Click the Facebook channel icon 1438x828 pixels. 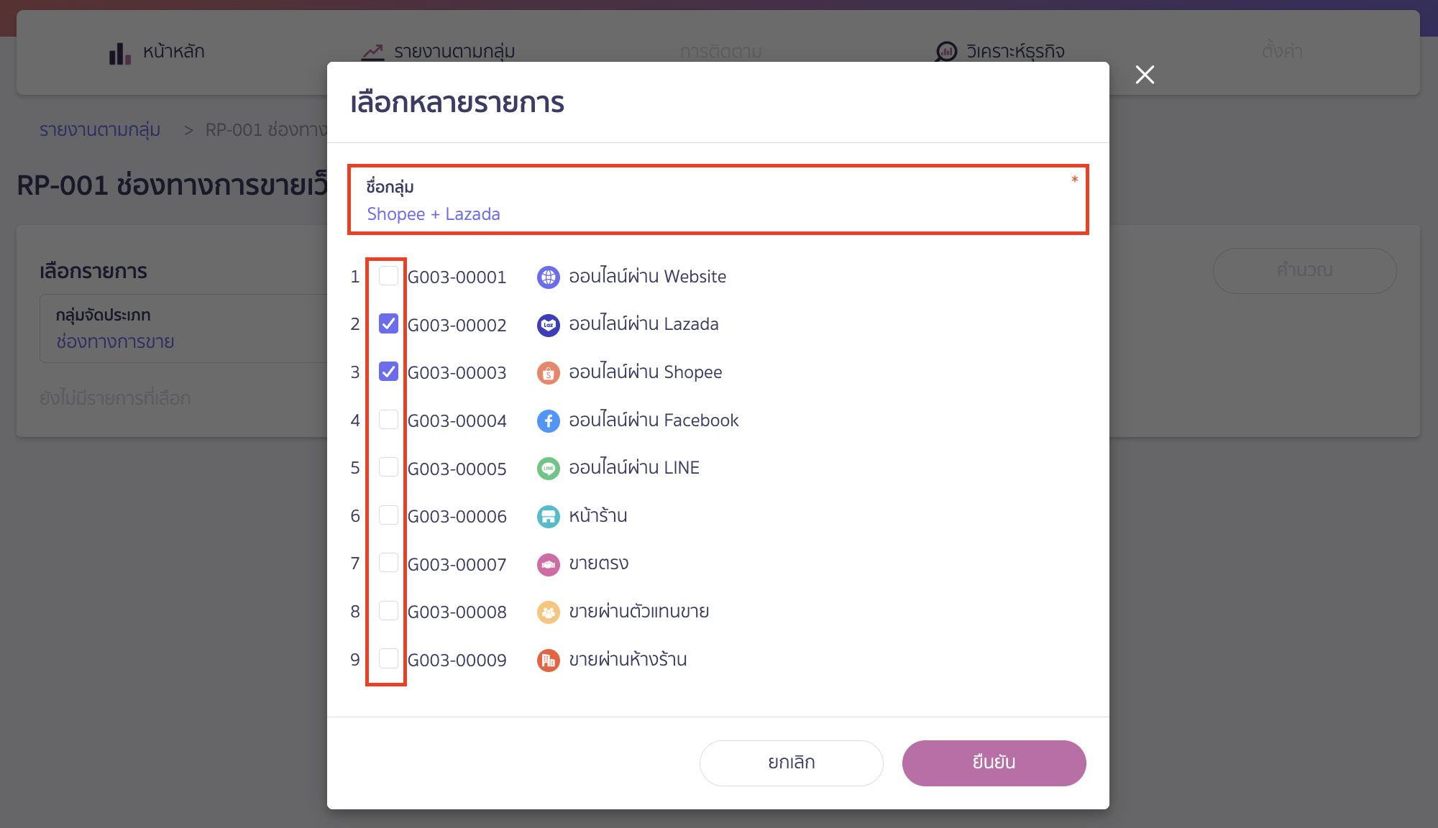pos(548,420)
